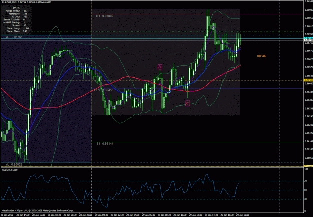
Task: Click the yellow highlighted price tag near 0.865
Action: [x=308, y=80]
